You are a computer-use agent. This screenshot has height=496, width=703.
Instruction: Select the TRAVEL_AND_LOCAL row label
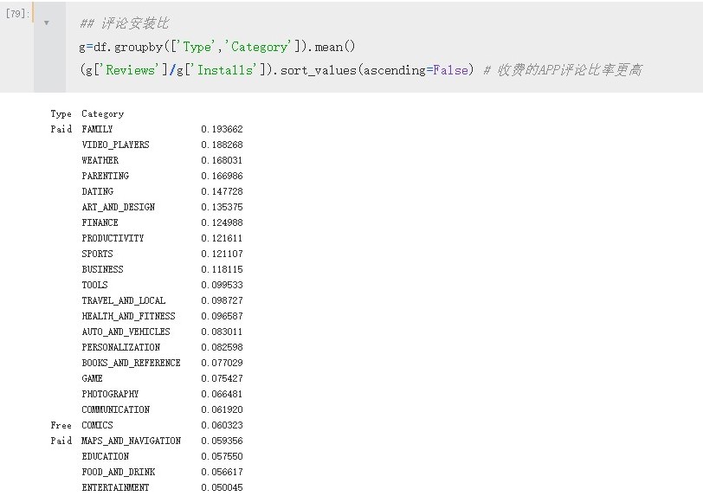tap(123, 300)
